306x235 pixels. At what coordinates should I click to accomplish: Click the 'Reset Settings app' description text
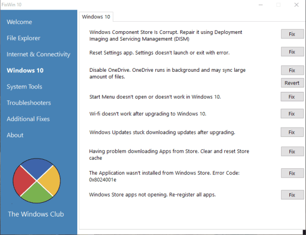pyautogui.click(x=159, y=53)
